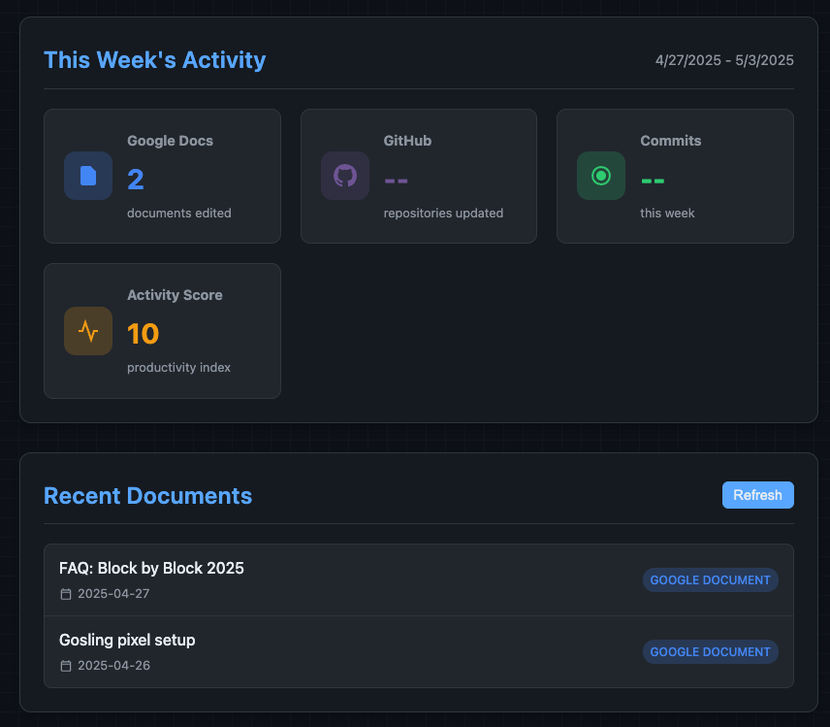Click the green Commits placeholder dashes
Image resolution: width=830 pixels, height=727 pixels.
click(x=653, y=181)
